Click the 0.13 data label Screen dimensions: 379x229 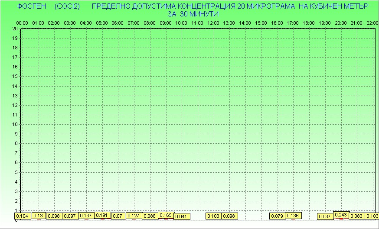(x=38, y=216)
